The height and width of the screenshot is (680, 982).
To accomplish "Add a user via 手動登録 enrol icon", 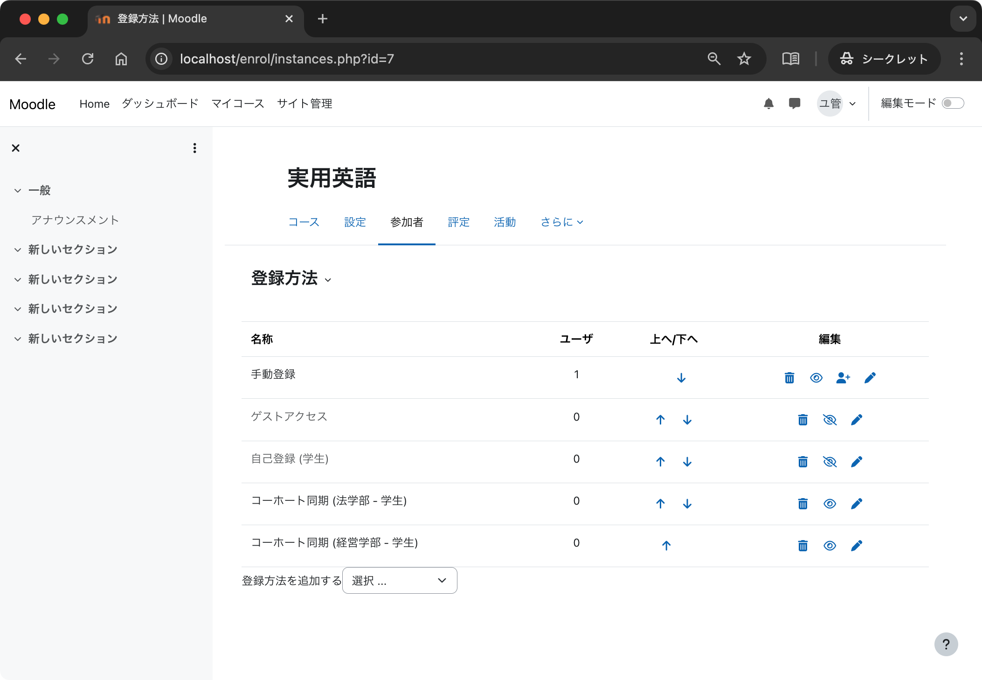I will 843,378.
